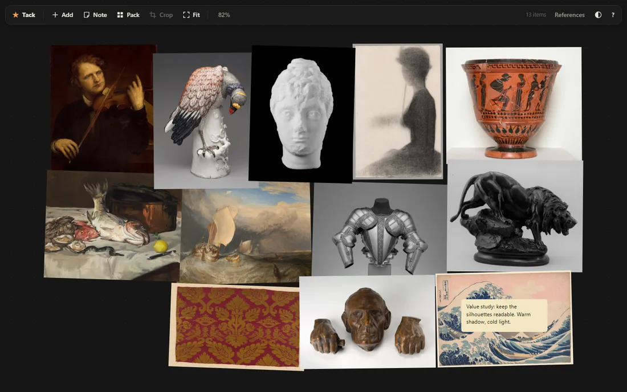This screenshot has width=627, height=392.
Task: Click the 13 items counter
Action: (x=536, y=15)
